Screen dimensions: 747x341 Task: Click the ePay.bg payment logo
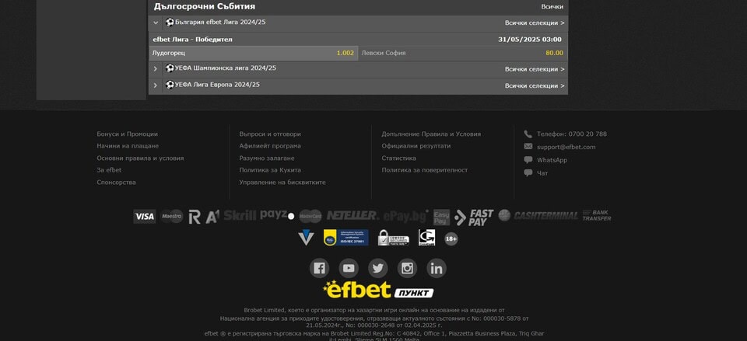[x=406, y=217]
